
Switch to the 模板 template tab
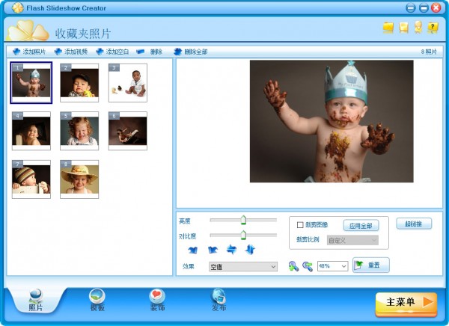(97, 301)
